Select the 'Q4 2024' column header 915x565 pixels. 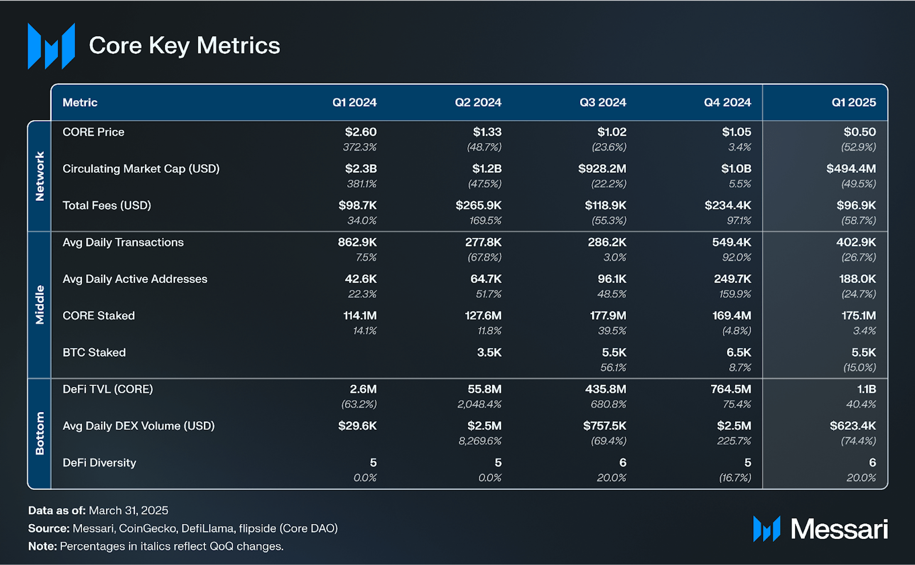coord(727,102)
